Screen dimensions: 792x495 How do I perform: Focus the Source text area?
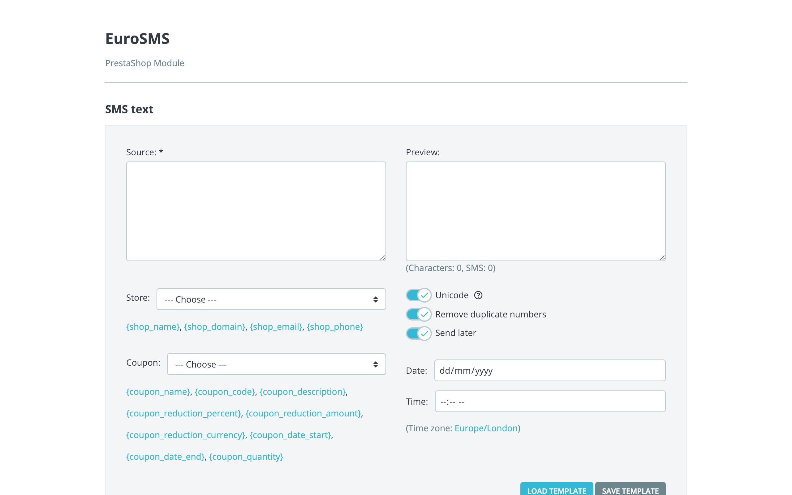(256, 211)
